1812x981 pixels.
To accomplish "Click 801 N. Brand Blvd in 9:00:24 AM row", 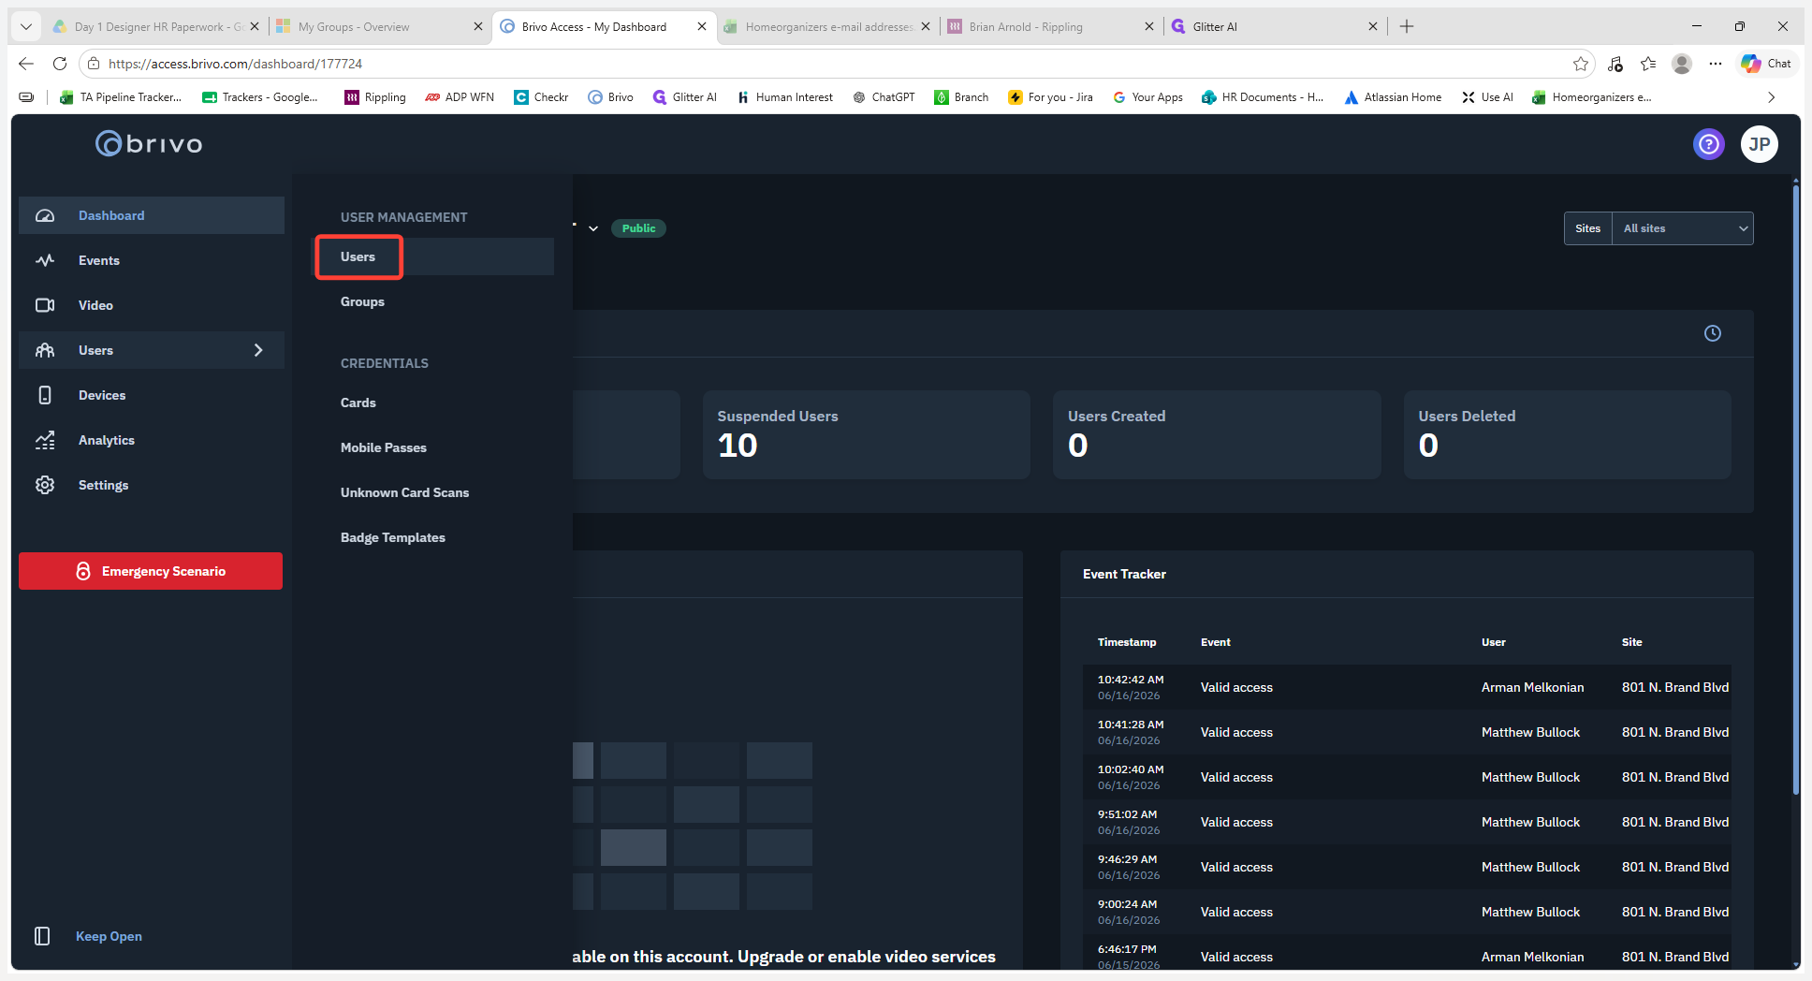I will coord(1675,912).
